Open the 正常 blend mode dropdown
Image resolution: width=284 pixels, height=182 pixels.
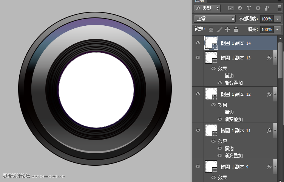(215, 19)
